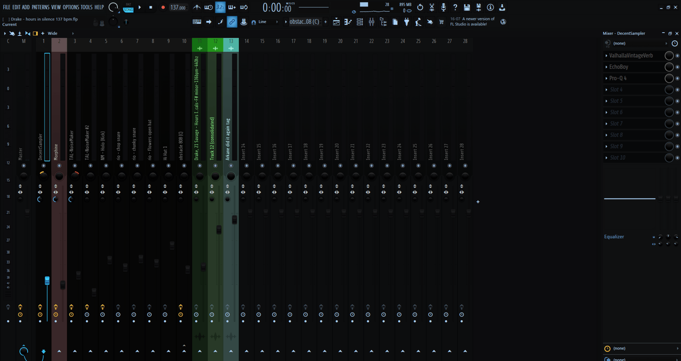The image size is (681, 361).
Task: Open the Browser view icon
Action: coord(383,22)
